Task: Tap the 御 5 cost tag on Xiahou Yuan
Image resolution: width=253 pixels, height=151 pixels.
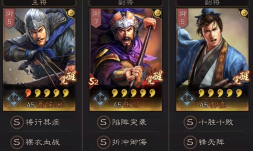Action: [9, 18]
